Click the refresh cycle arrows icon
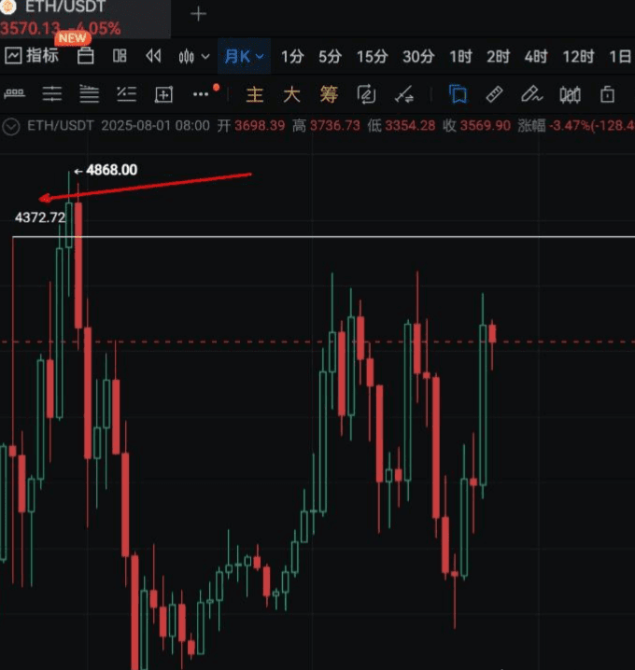Viewport: 635px width, 670px height. pos(366,94)
